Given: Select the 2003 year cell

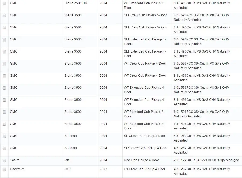Looking at the screenshot, I should coord(110,172).
